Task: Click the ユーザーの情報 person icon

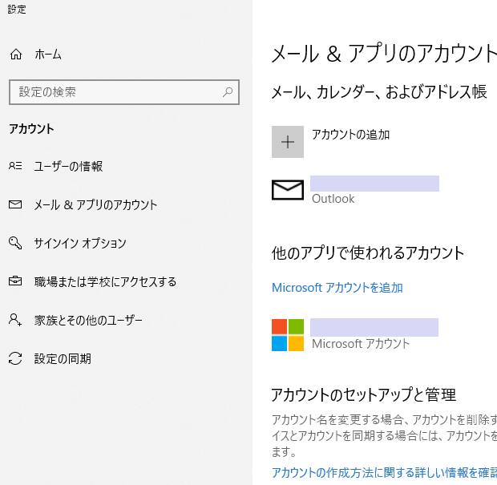Action: click(15, 166)
